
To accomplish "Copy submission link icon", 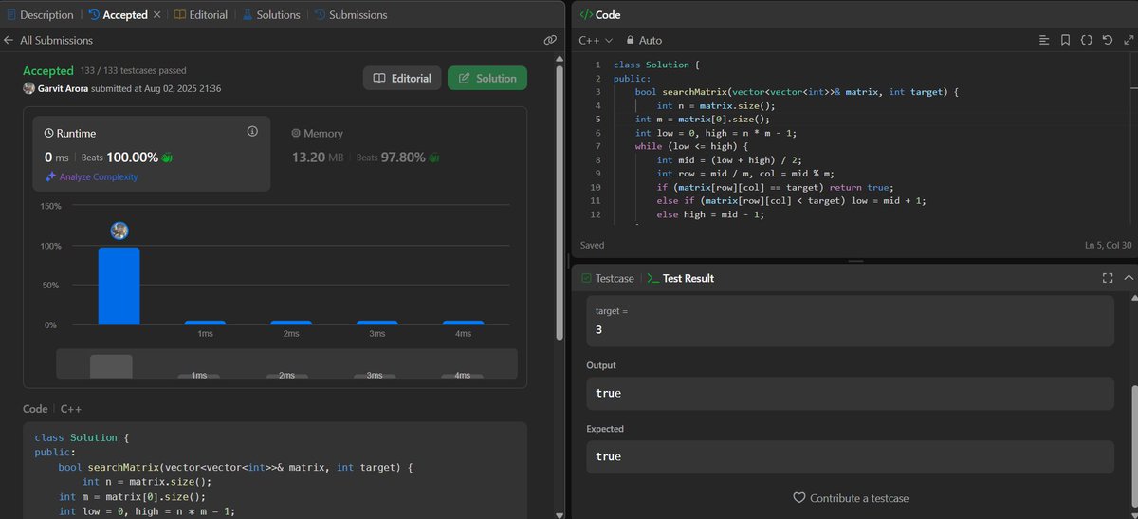I will (549, 41).
